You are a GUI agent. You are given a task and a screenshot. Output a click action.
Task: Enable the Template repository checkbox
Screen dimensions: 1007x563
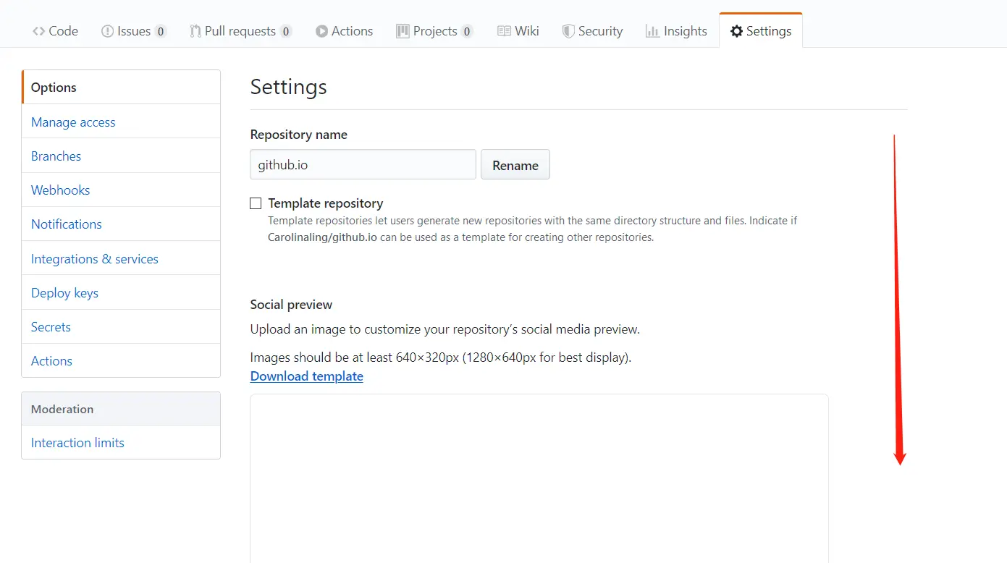point(256,203)
